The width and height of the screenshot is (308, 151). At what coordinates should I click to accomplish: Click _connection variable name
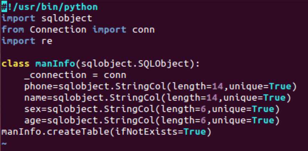tap(55, 75)
